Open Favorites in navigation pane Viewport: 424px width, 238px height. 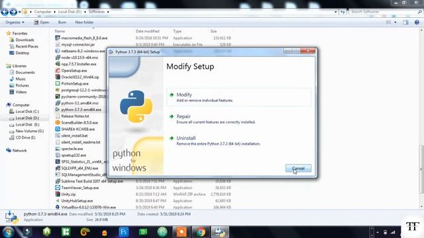pos(20,34)
